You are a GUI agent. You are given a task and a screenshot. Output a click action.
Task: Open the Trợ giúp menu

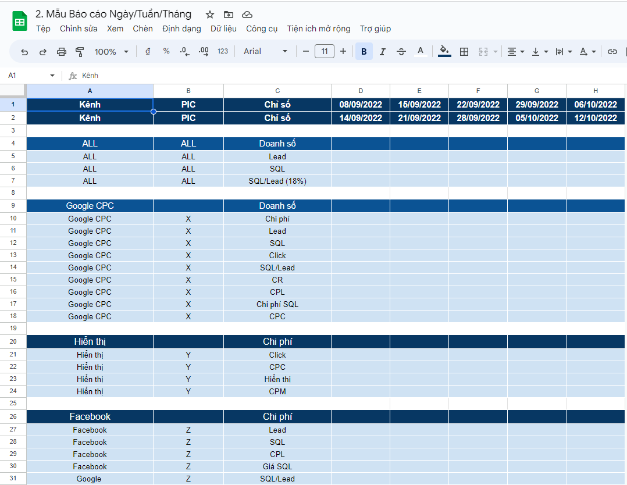(x=375, y=29)
